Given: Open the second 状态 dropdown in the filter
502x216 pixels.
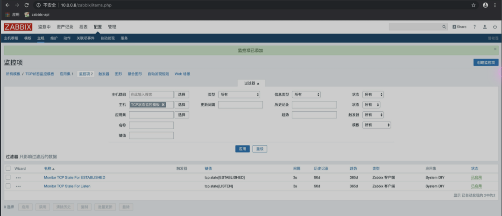Looking at the screenshot, I should pos(371,104).
